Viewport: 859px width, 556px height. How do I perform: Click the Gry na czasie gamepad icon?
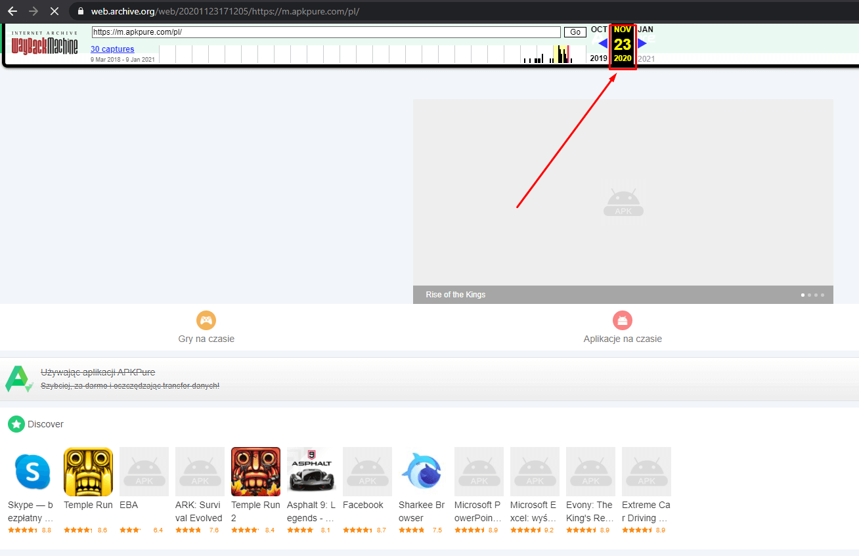click(206, 320)
